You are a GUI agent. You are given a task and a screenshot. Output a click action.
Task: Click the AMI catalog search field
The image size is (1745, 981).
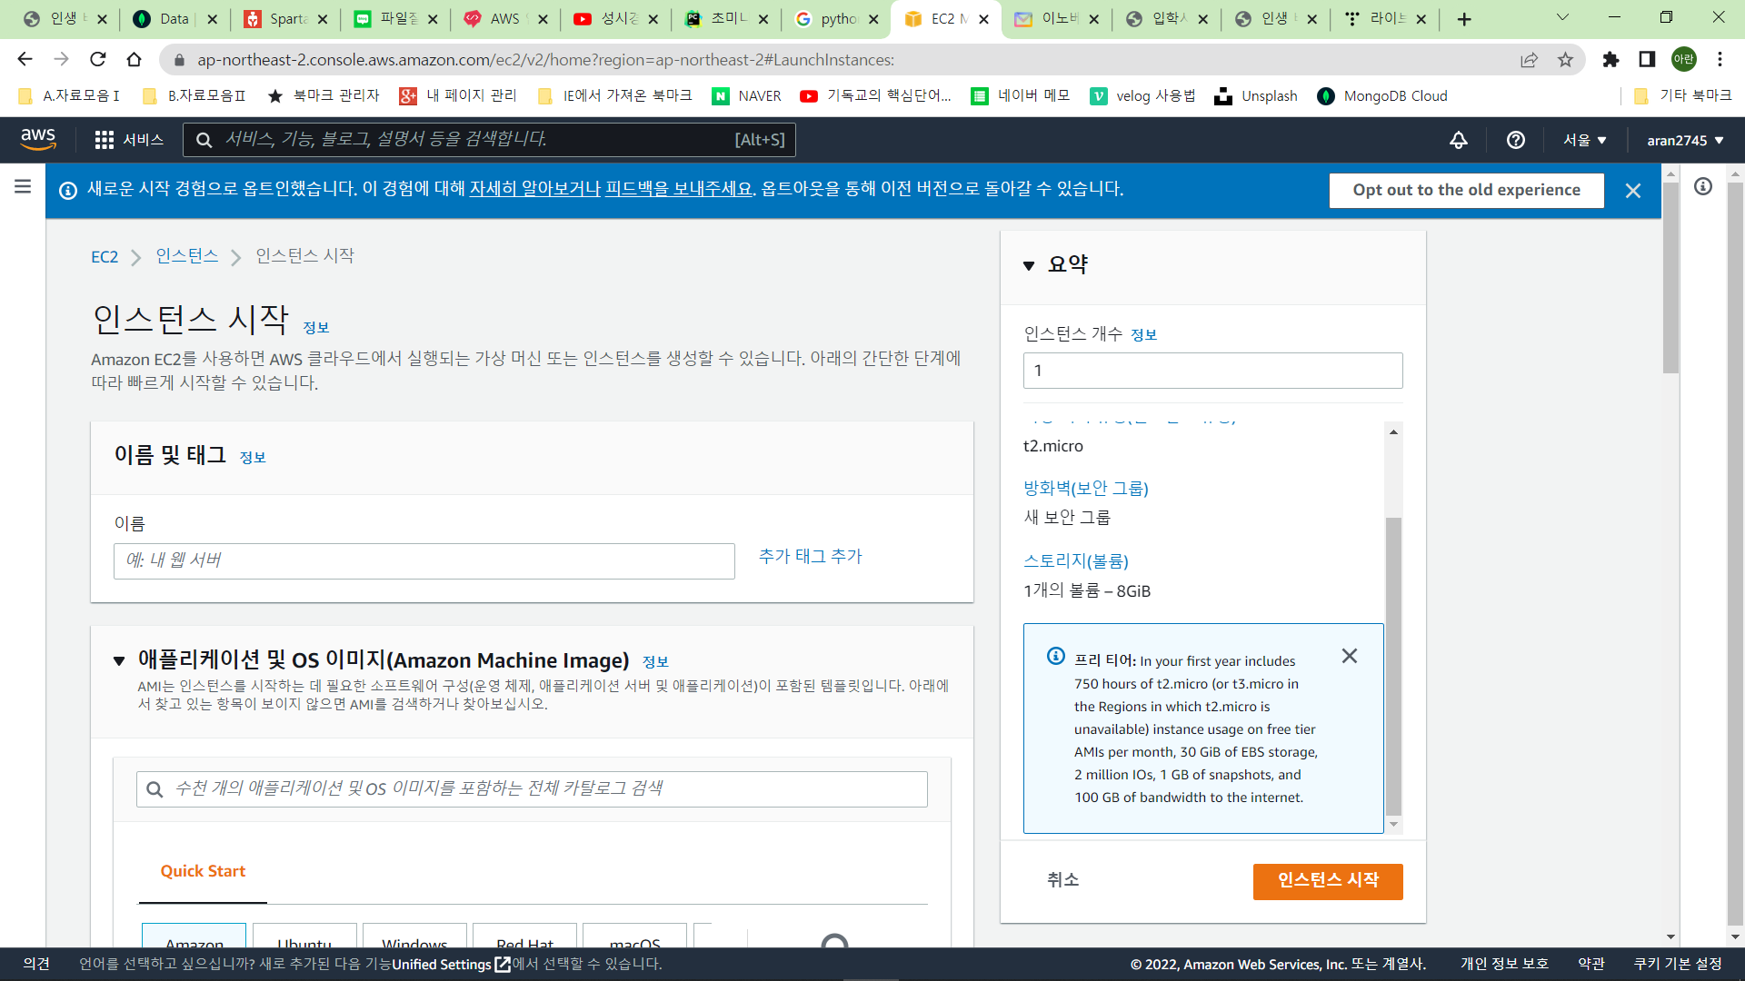point(532,789)
